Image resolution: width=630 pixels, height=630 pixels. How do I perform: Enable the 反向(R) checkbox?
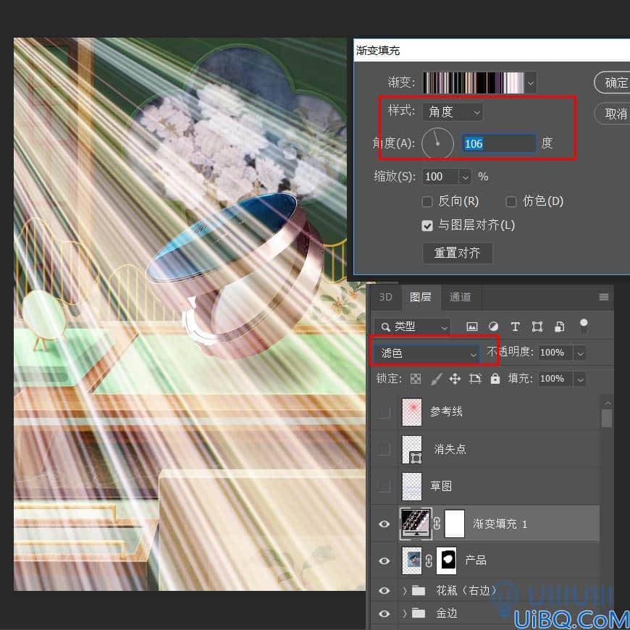[427, 201]
